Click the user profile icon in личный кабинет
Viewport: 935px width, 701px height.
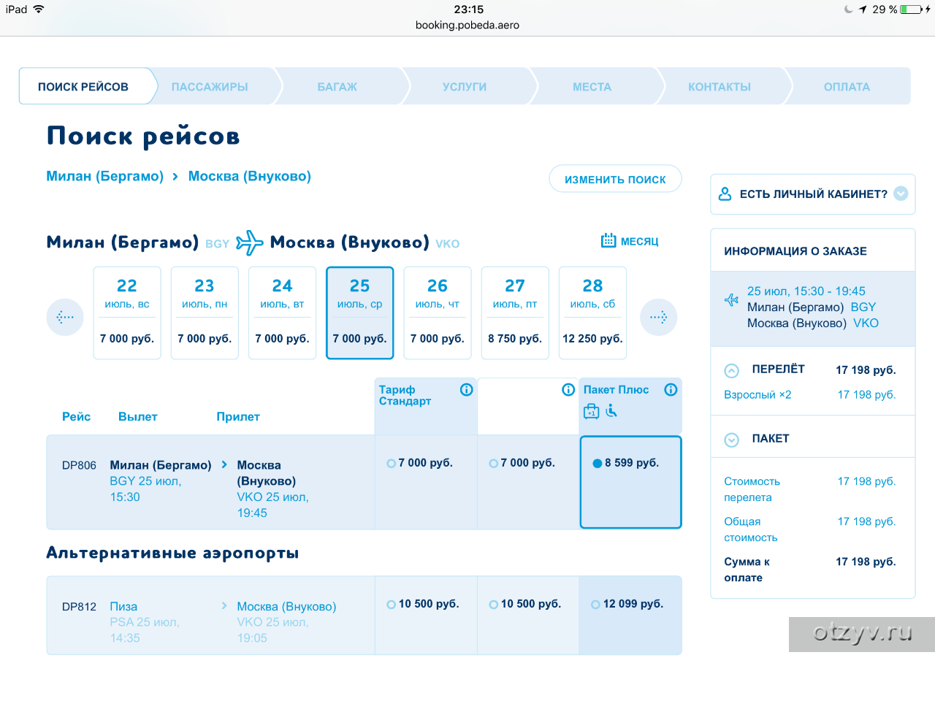click(725, 194)
